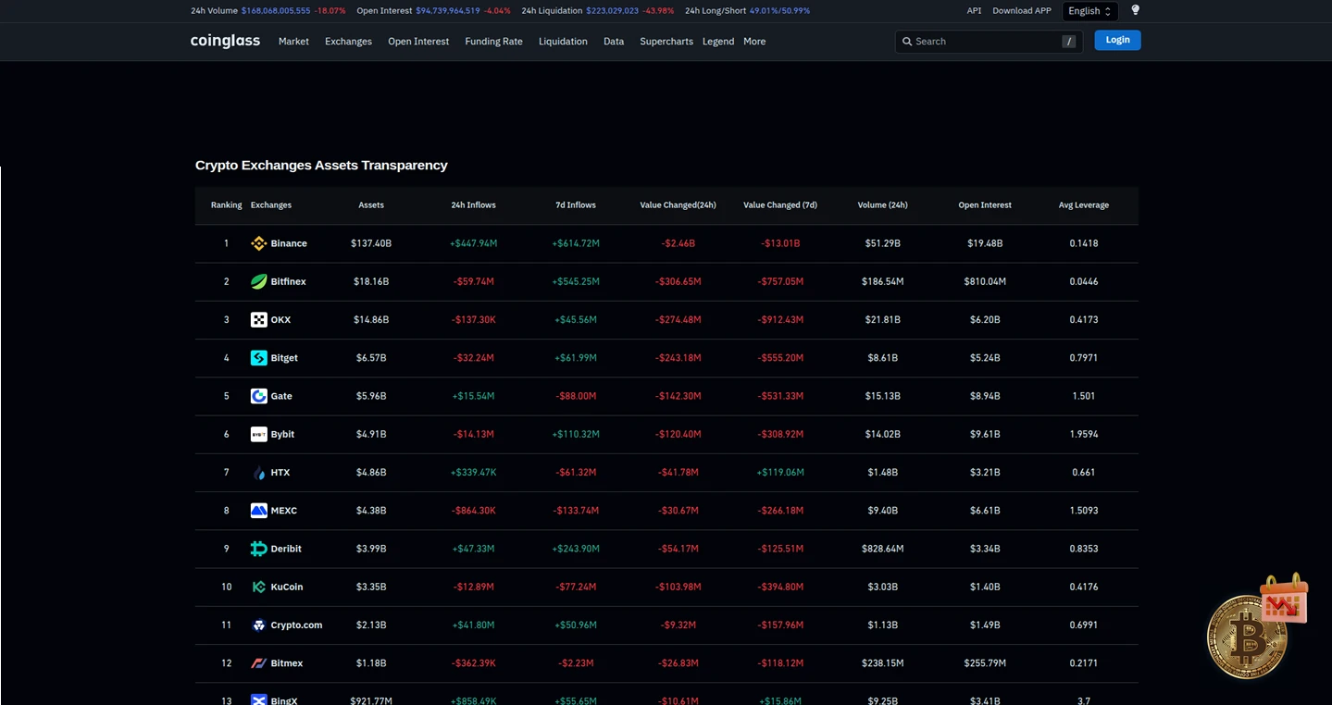
Task: Click the floating Bitcoin coin widget
Action: point(1246,637)
